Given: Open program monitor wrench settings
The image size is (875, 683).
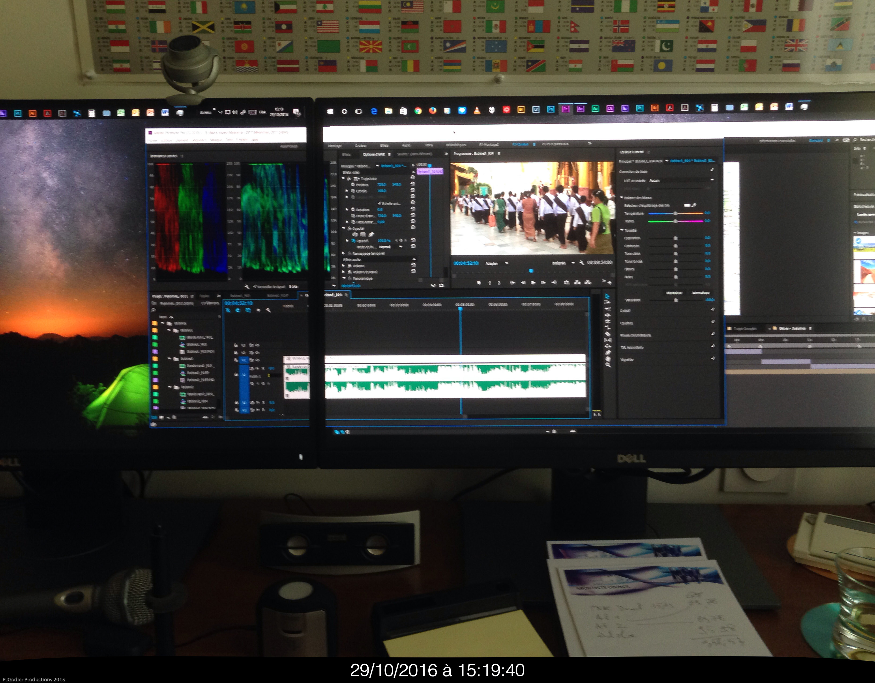Looking at the screenshot, I should [582, 263].
